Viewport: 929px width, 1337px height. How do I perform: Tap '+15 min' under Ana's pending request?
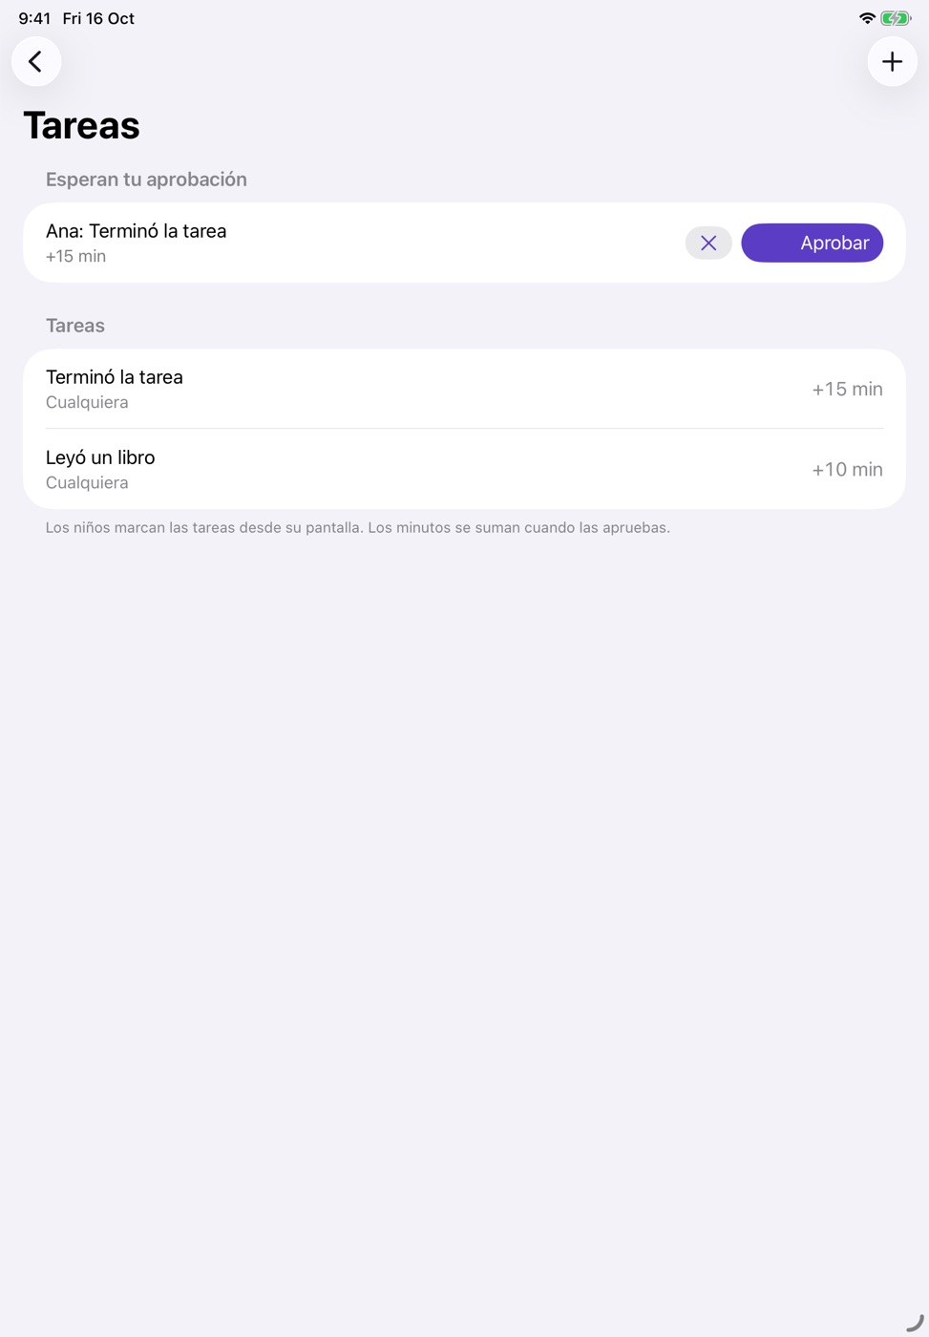(x=75, y=257)
